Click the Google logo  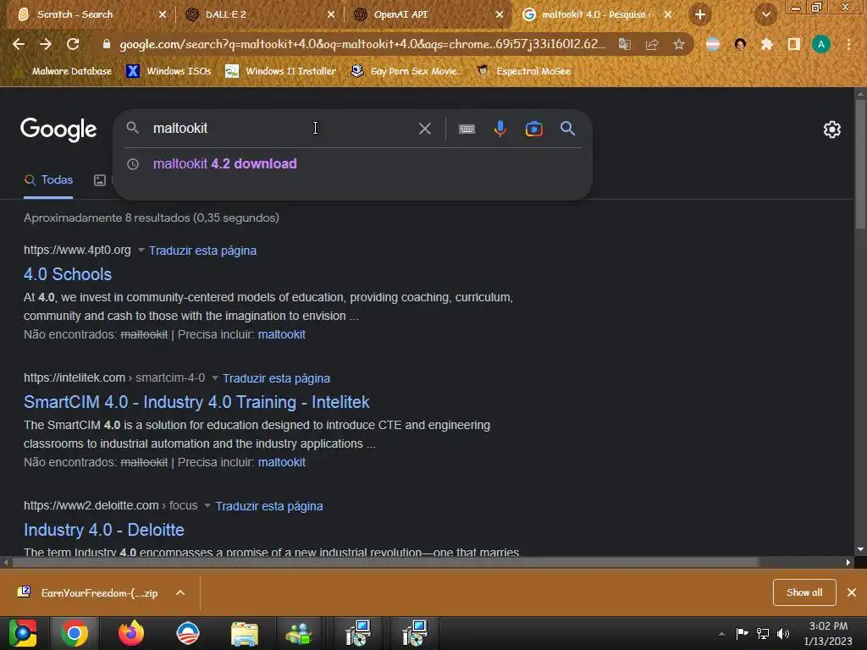click(58, 129)
